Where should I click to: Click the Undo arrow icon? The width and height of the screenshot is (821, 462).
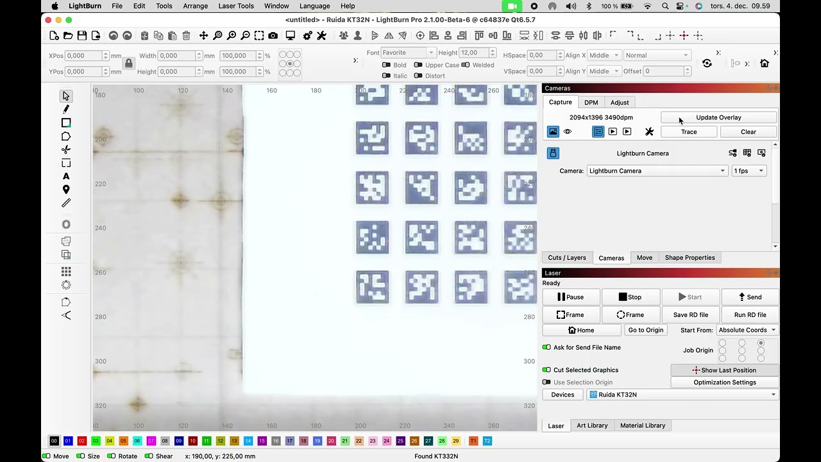tap(114, 36)
